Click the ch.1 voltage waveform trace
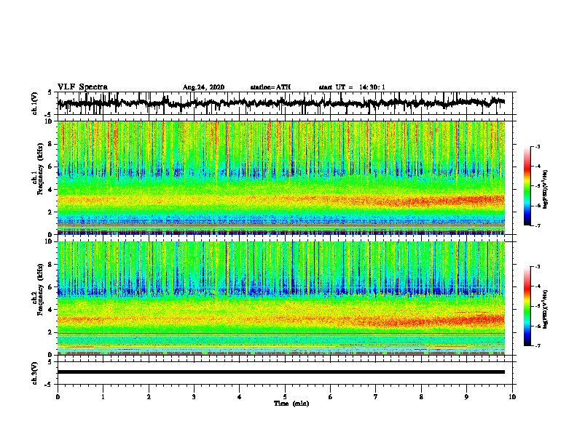This screenshot has height=445, width=577. tap(280, 103)
